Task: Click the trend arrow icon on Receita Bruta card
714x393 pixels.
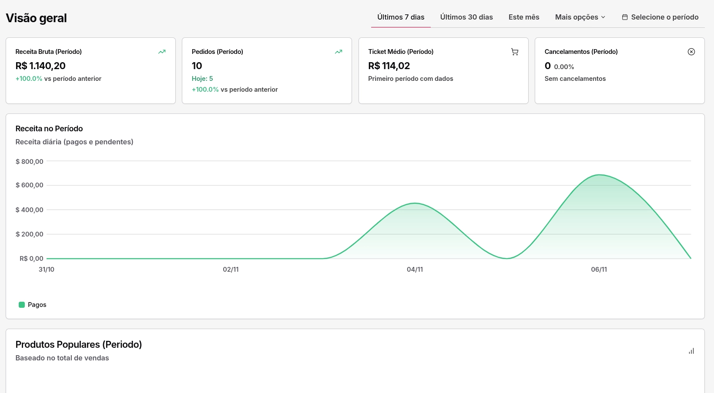Action: click(x=161, y=52)
